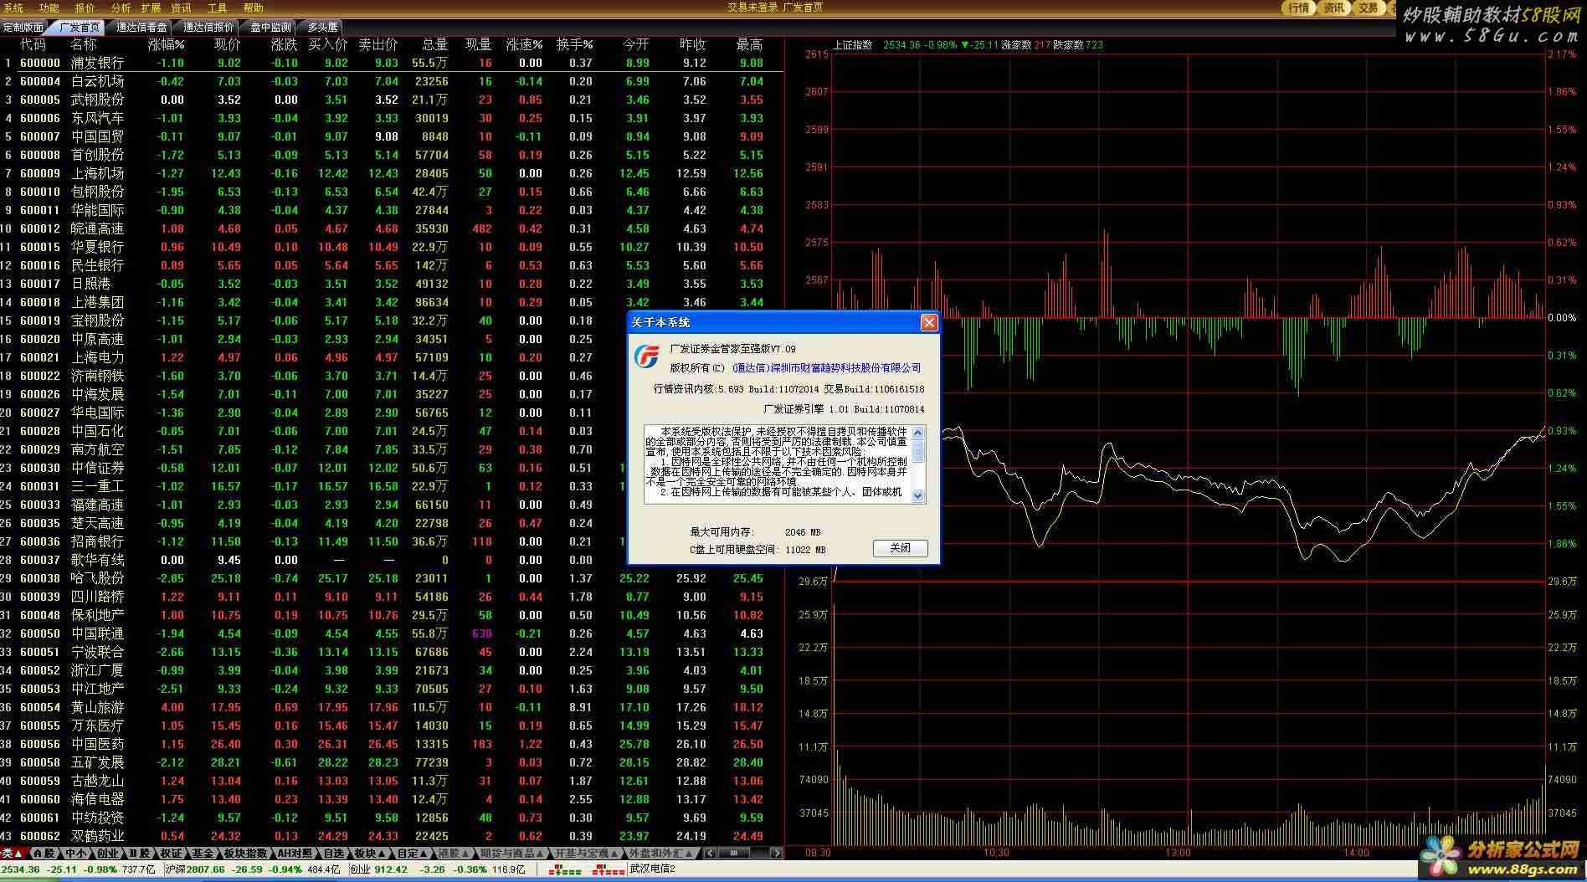The width and height of the screenshot is (1587, 882).
Task: Click the 创业 index value in status bar
Action: coord(392,869)
